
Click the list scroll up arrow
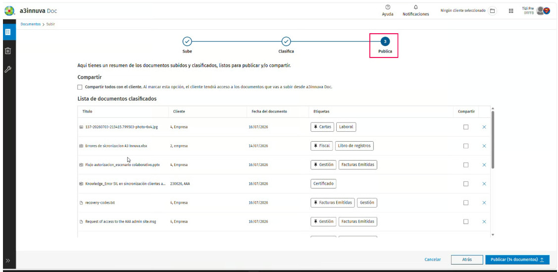coord(493,108)
